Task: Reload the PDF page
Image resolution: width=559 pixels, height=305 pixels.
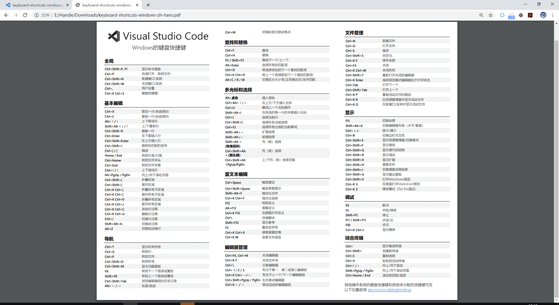Action: pos(25,15)
